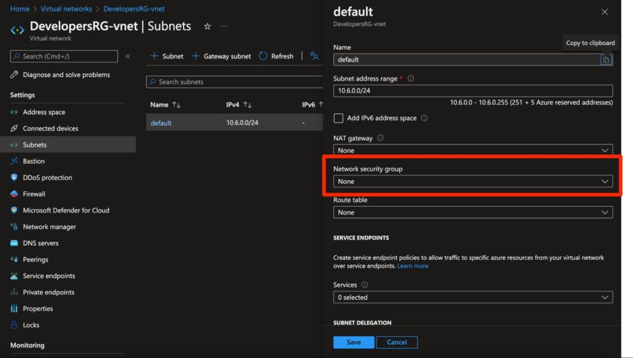Click the info icon beside Subnet address range
This screenshot has width=633, height=358.
410,78
